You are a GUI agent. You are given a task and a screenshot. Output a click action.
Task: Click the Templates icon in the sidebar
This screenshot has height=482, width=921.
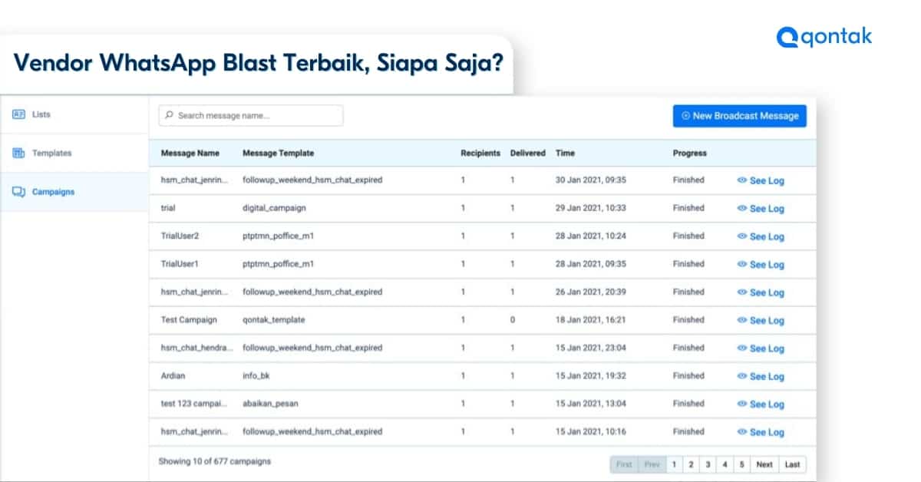point(20,153)
